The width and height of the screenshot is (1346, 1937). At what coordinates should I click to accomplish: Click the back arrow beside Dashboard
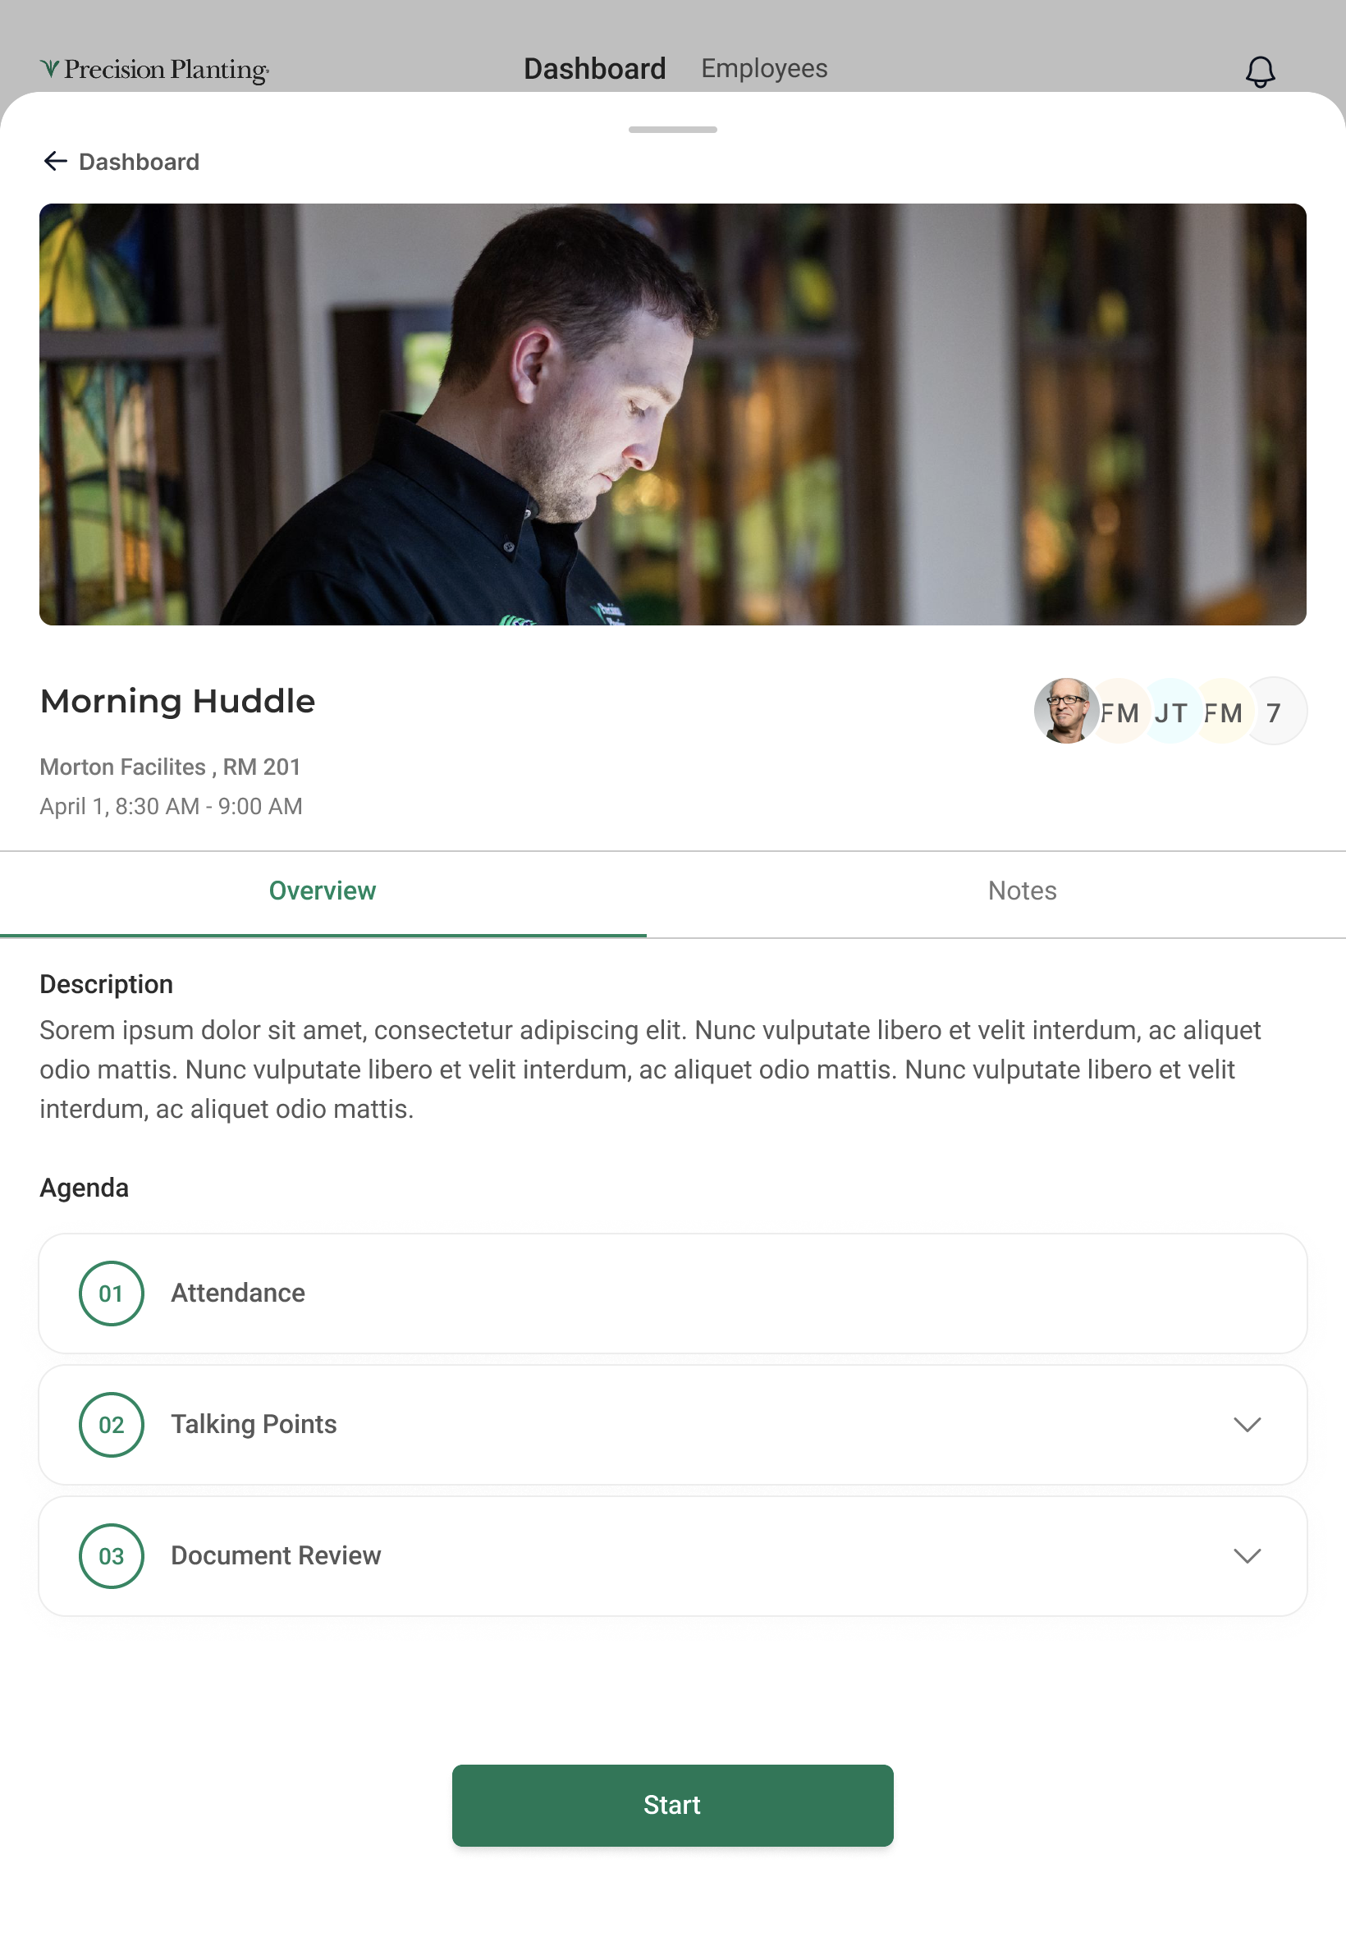pos(55,161)
